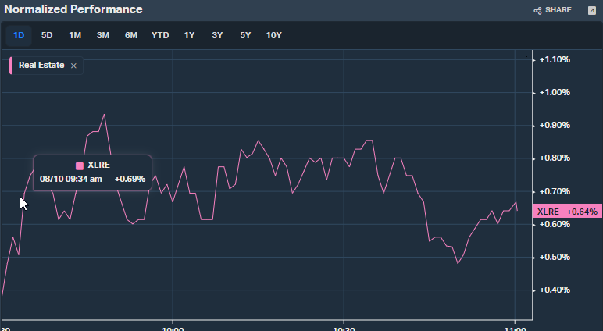Screen dimensions: 603x331
Task: Click the Normalized Performance panel title
Action: [x=73, y=10]
